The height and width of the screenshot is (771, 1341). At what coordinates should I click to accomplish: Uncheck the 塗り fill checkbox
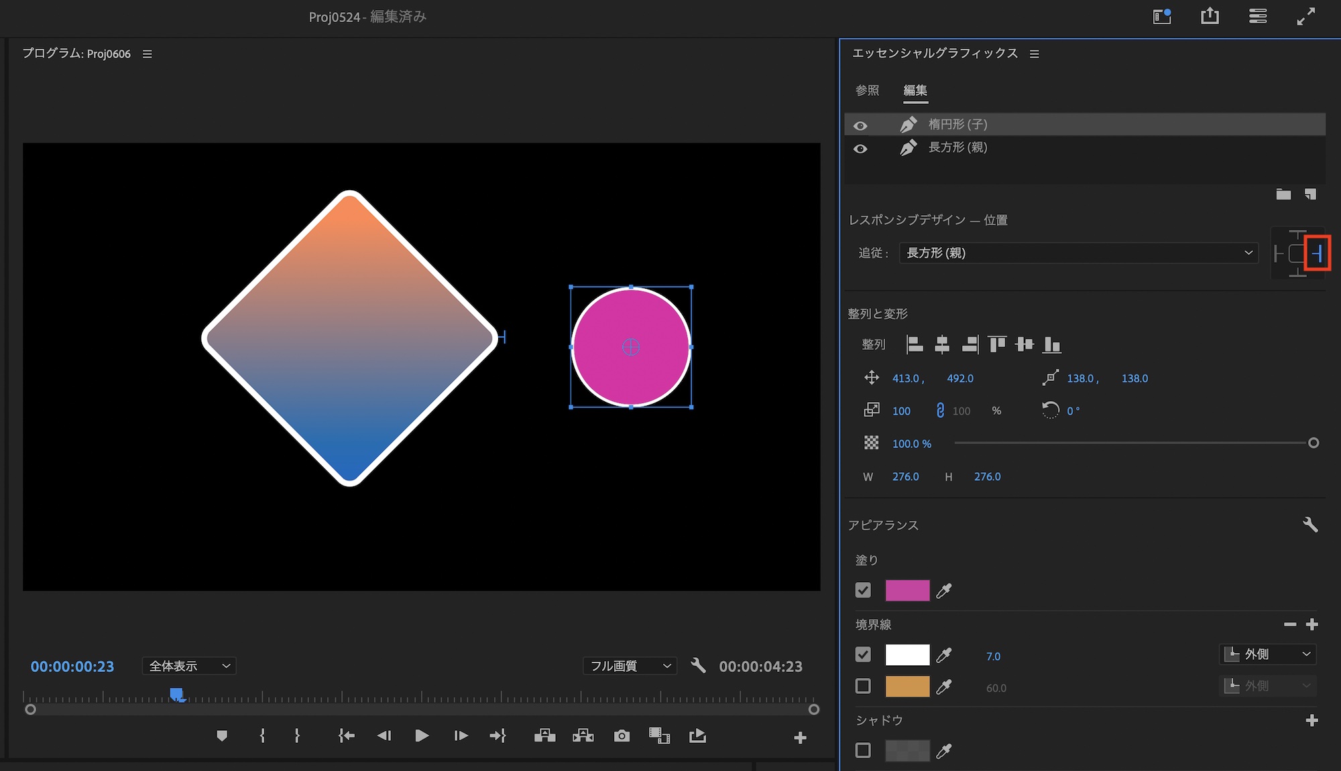click(x=863, y=590)
